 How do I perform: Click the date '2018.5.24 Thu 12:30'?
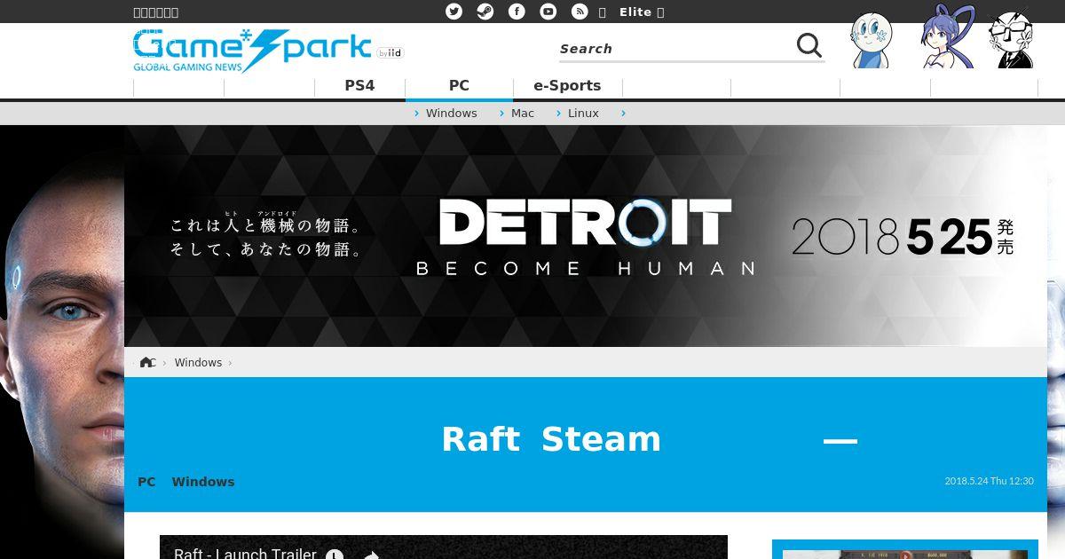[989, 481]
